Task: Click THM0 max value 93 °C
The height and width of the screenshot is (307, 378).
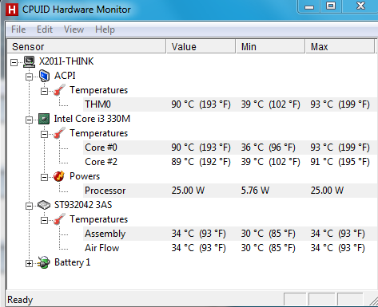Action: (340, 104)
